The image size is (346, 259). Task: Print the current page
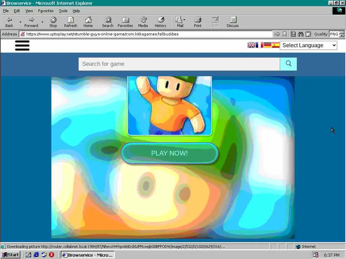tap(198, 22)
